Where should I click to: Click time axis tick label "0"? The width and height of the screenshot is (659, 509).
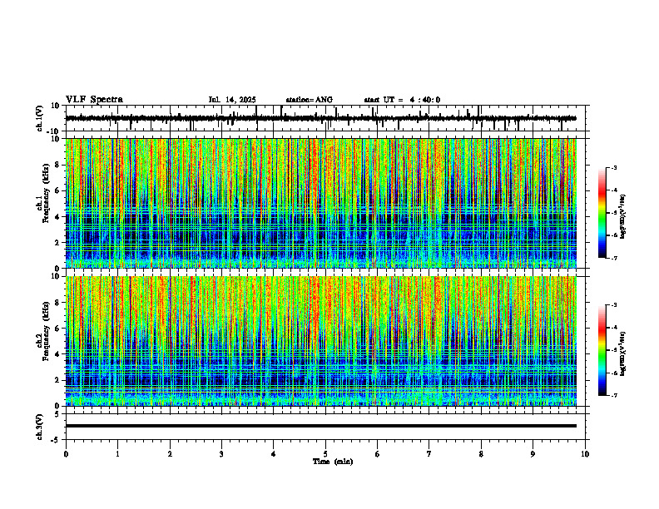pyautogui.click(x=66, y=454)
